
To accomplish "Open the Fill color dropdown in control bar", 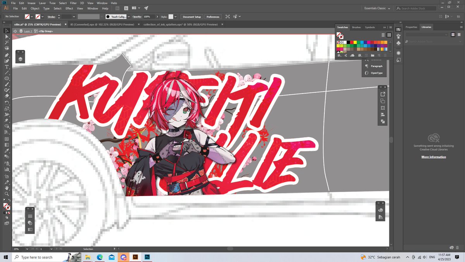I will tap(32, 17).
